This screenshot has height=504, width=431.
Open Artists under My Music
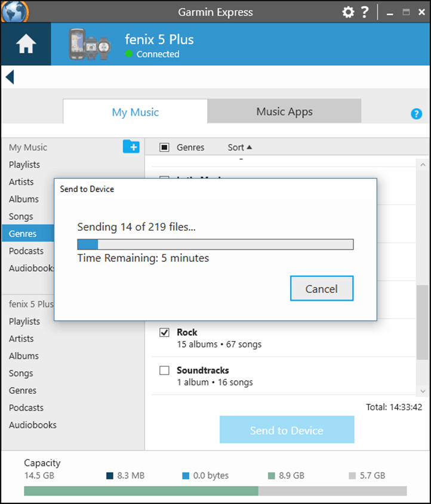coord(21,182)
